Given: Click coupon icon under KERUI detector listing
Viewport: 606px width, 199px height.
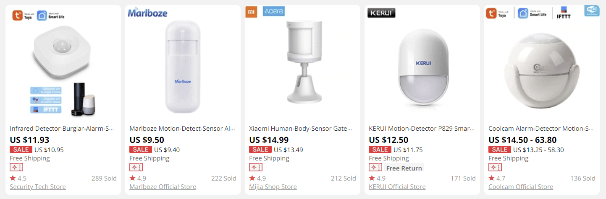Looking at the screenshot, I should (375, 168).
